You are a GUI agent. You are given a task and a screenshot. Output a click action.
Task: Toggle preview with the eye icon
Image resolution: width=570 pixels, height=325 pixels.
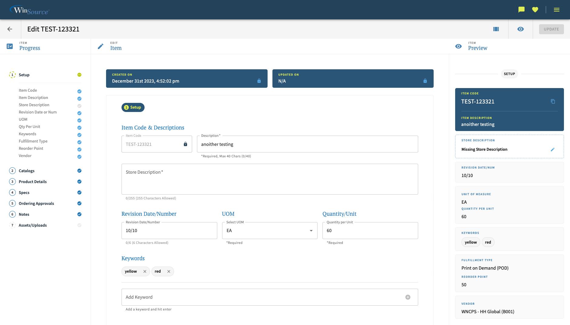pos(520,29)
